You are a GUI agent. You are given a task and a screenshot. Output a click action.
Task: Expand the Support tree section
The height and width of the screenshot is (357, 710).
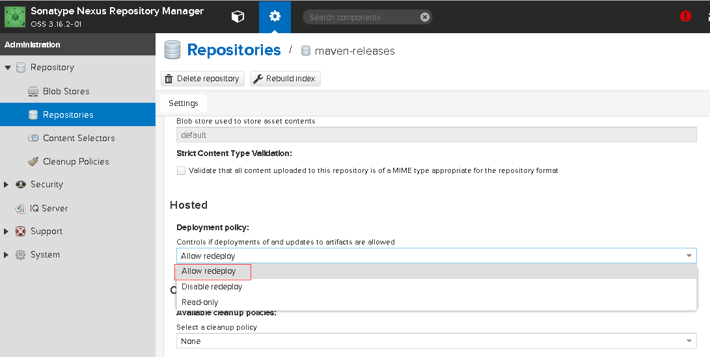7,231
